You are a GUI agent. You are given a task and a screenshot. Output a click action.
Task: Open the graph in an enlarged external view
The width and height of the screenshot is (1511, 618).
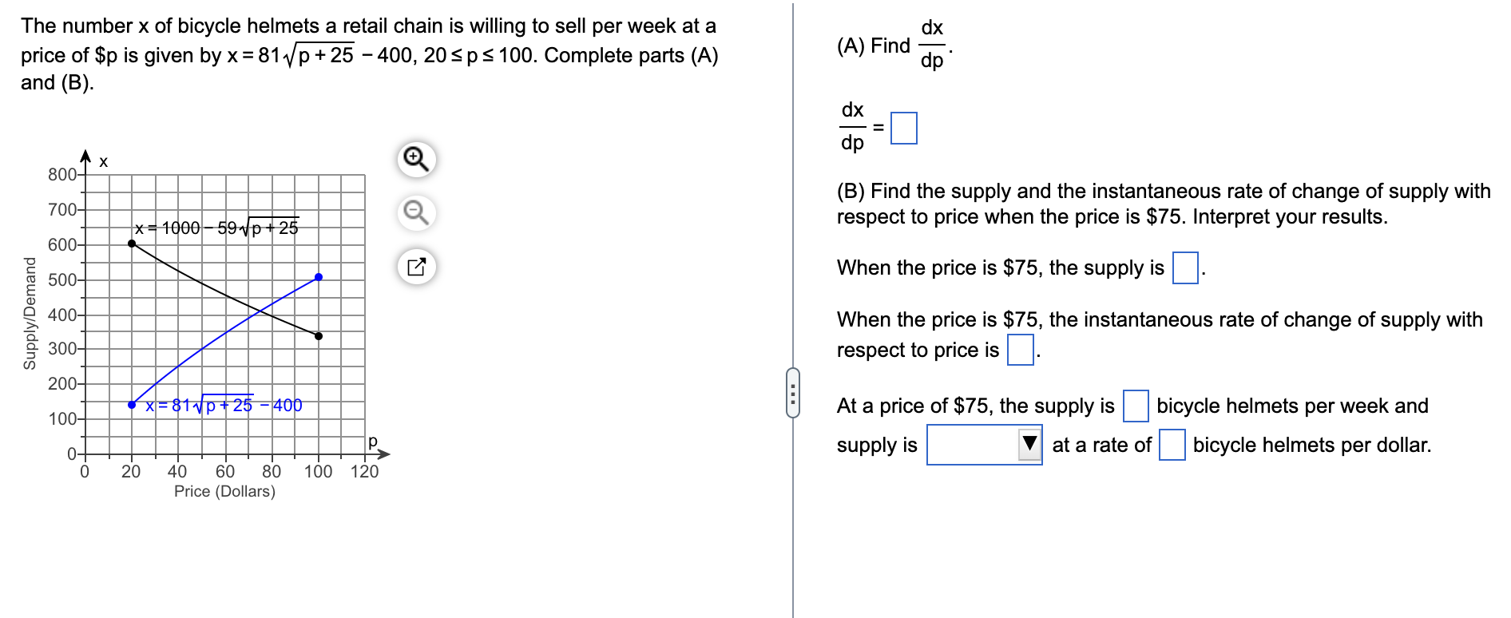pyautogui.click(x=416, y=267)
